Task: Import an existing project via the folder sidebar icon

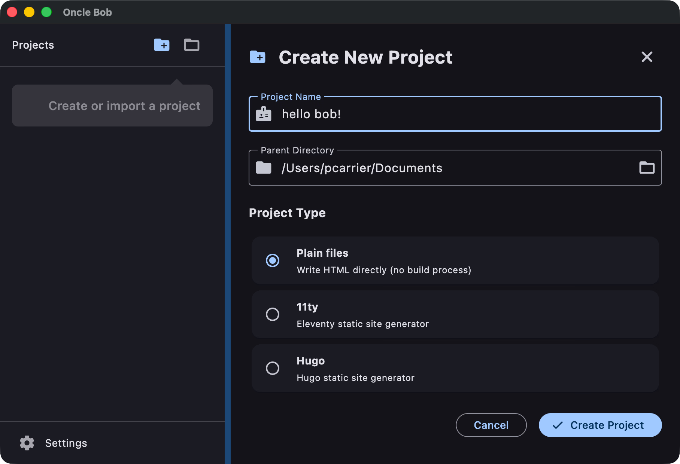Action: pyautogui.click(x=191, y=45)
